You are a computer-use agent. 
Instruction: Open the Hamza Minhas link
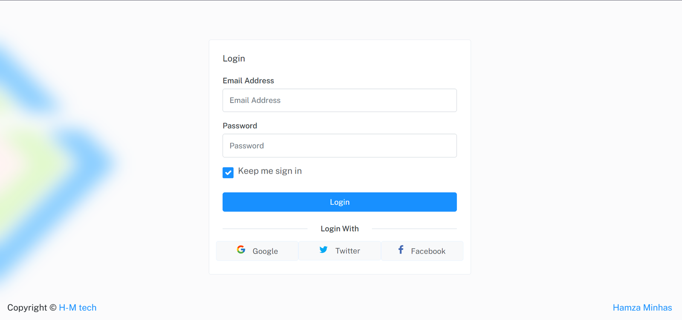click(642, 308)
